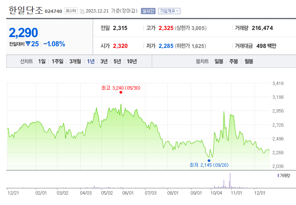Click the 거래량 legend in volume chart

pyautogui.click(x=284, y=175)
